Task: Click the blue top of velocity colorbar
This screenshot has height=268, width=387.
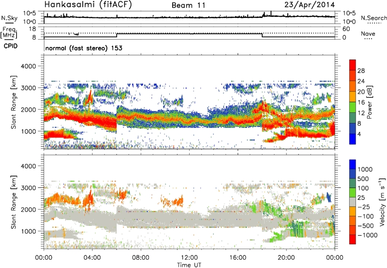Action: point(353,164)
